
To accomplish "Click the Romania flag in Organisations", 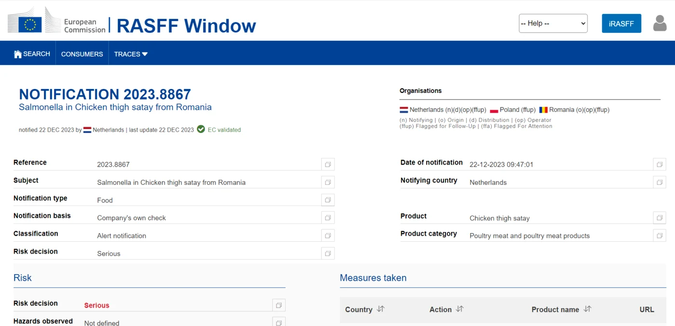I will tap(543, 110).
